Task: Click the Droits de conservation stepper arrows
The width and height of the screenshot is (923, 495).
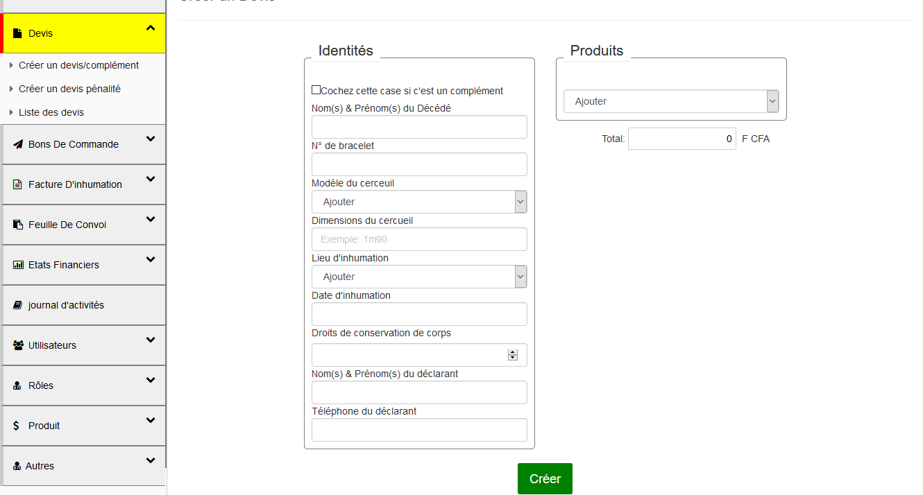Action: [x=513, y=355]
